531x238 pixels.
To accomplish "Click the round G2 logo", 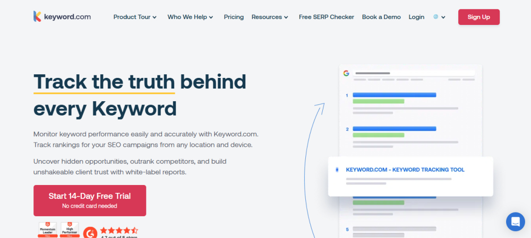I will 90,232.
